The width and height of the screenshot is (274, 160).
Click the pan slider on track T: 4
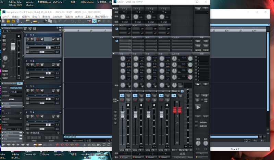pos(42,129)
